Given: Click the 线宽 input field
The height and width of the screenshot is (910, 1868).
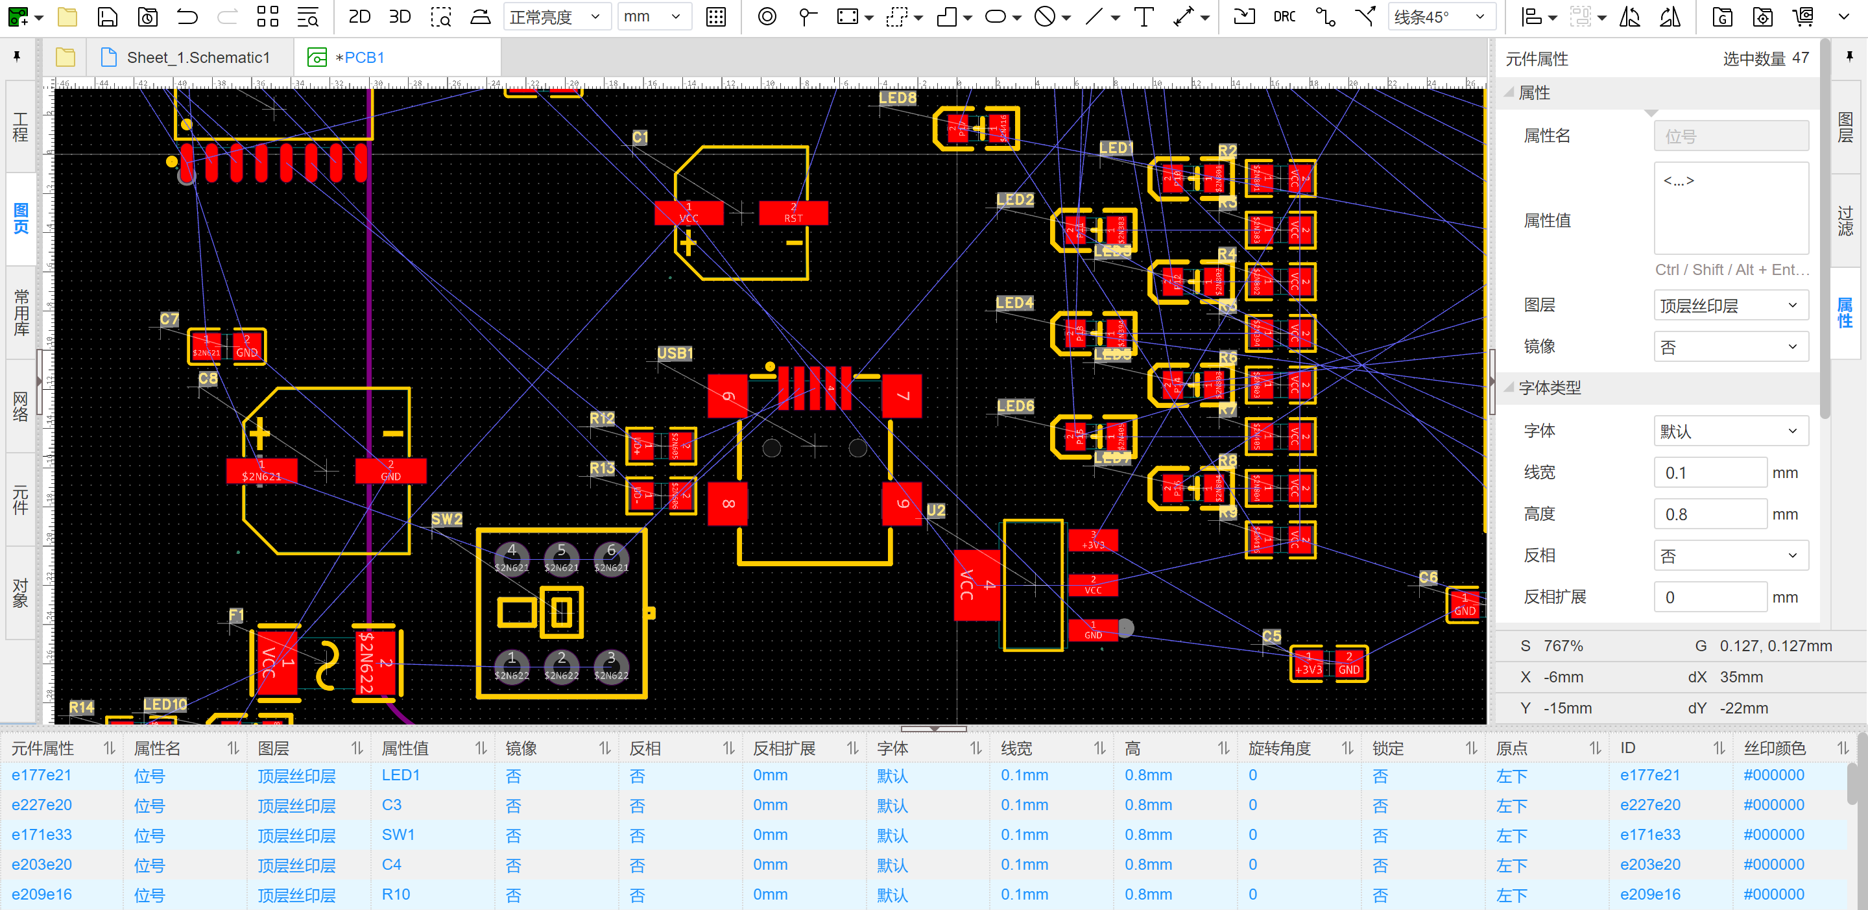Looking at the screenshot, I should [1710, 473].
